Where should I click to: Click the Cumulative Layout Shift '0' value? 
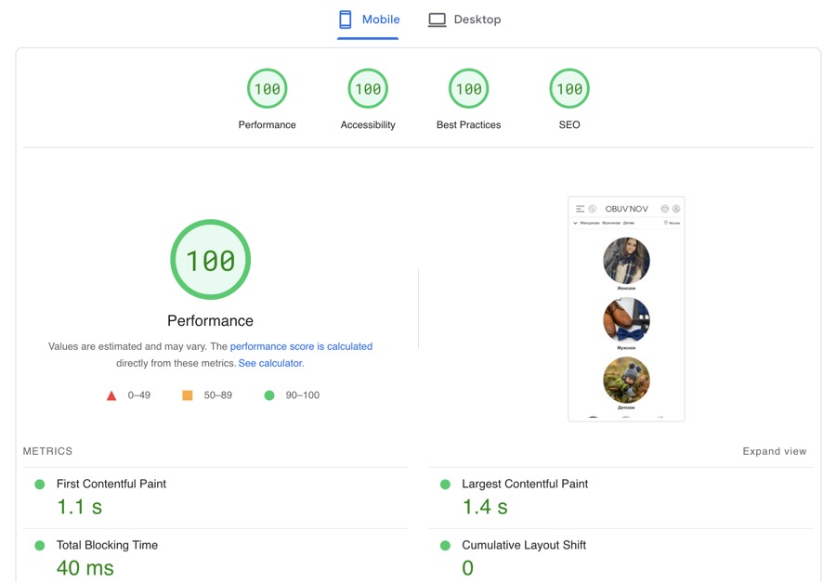[x=467, y=568]
